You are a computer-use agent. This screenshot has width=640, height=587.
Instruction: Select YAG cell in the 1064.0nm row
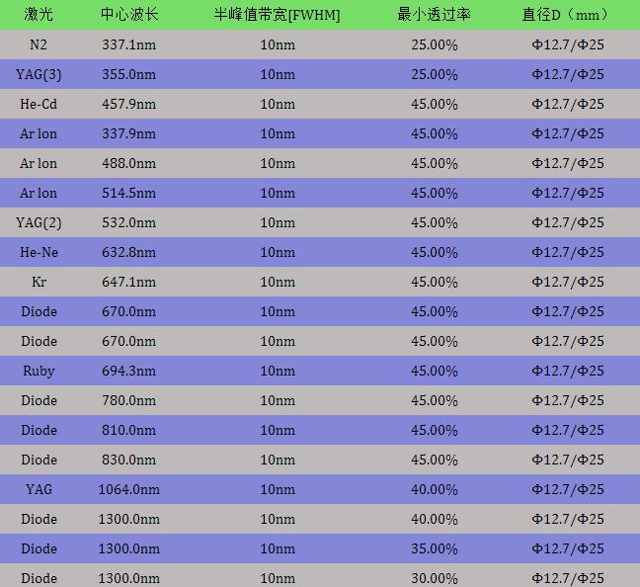(39, 489)
